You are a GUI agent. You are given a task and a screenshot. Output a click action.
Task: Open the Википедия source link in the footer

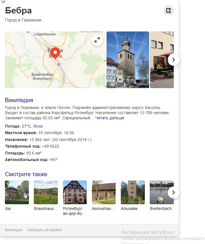pos(13,230)
